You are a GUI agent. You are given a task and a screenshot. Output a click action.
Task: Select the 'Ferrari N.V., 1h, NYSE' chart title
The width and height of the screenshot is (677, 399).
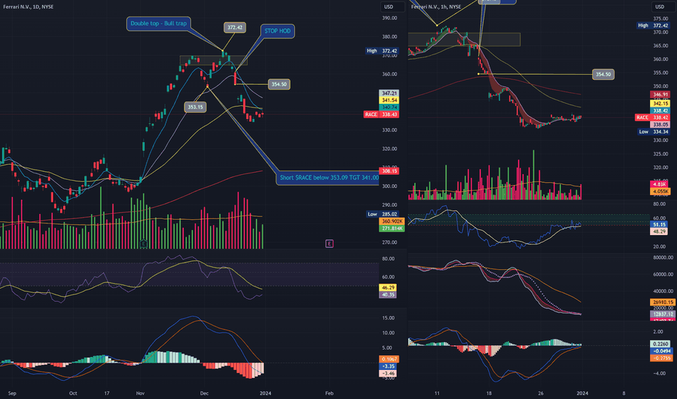click(437, 7)
